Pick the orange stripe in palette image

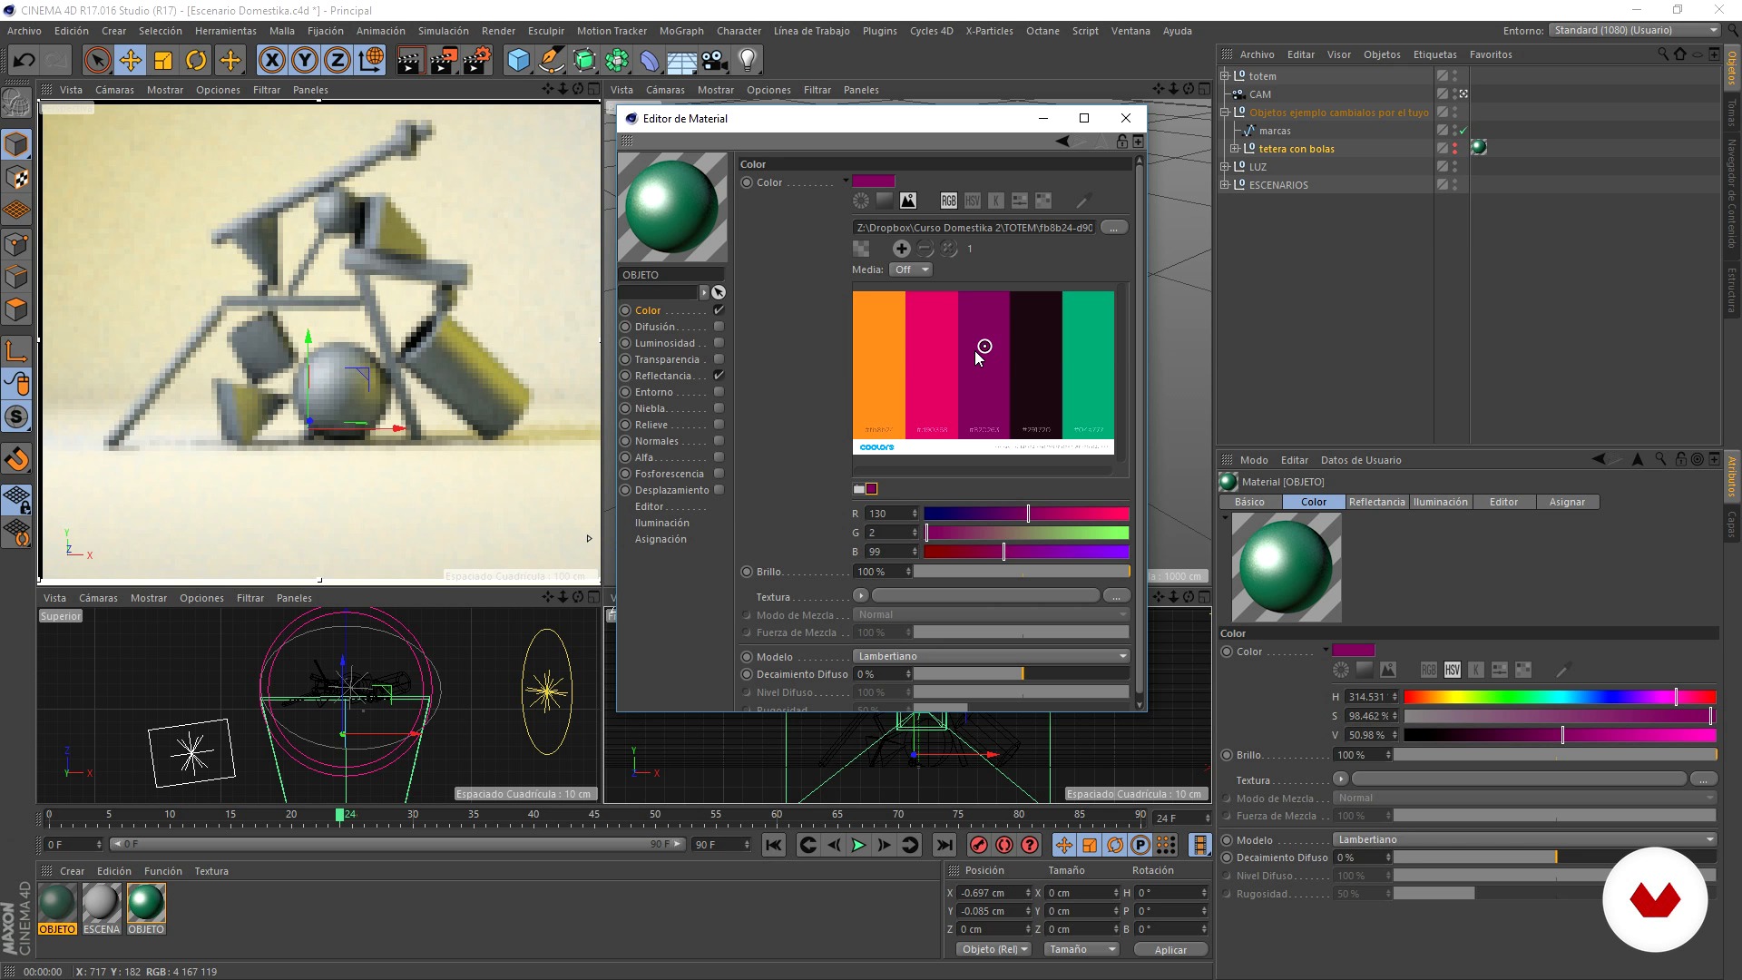click(878, 366)
